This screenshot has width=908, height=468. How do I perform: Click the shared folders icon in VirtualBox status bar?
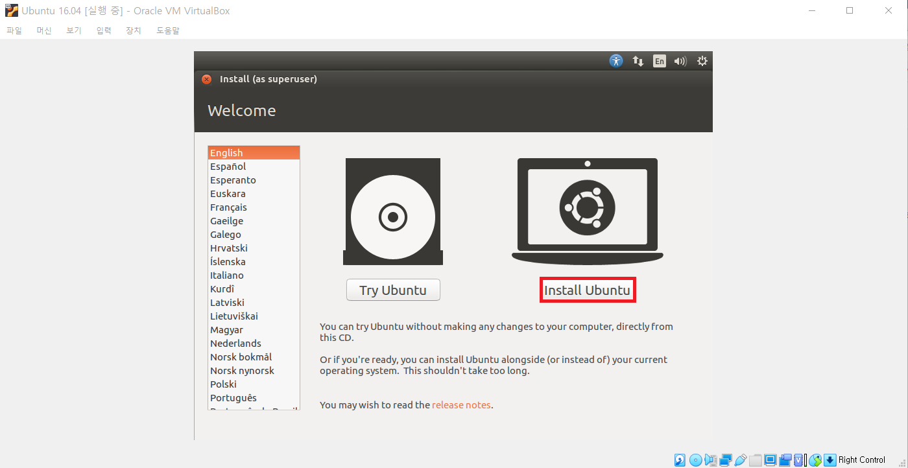coord(756,460)
